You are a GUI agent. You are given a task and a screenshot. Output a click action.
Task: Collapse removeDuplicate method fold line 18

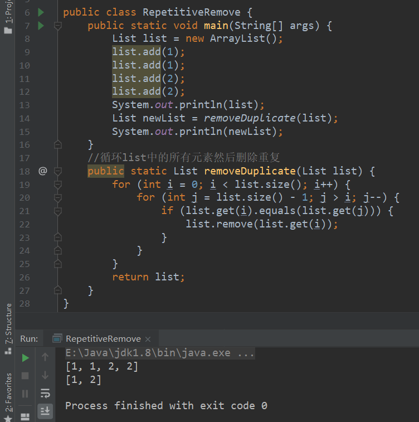pos(57,171)
